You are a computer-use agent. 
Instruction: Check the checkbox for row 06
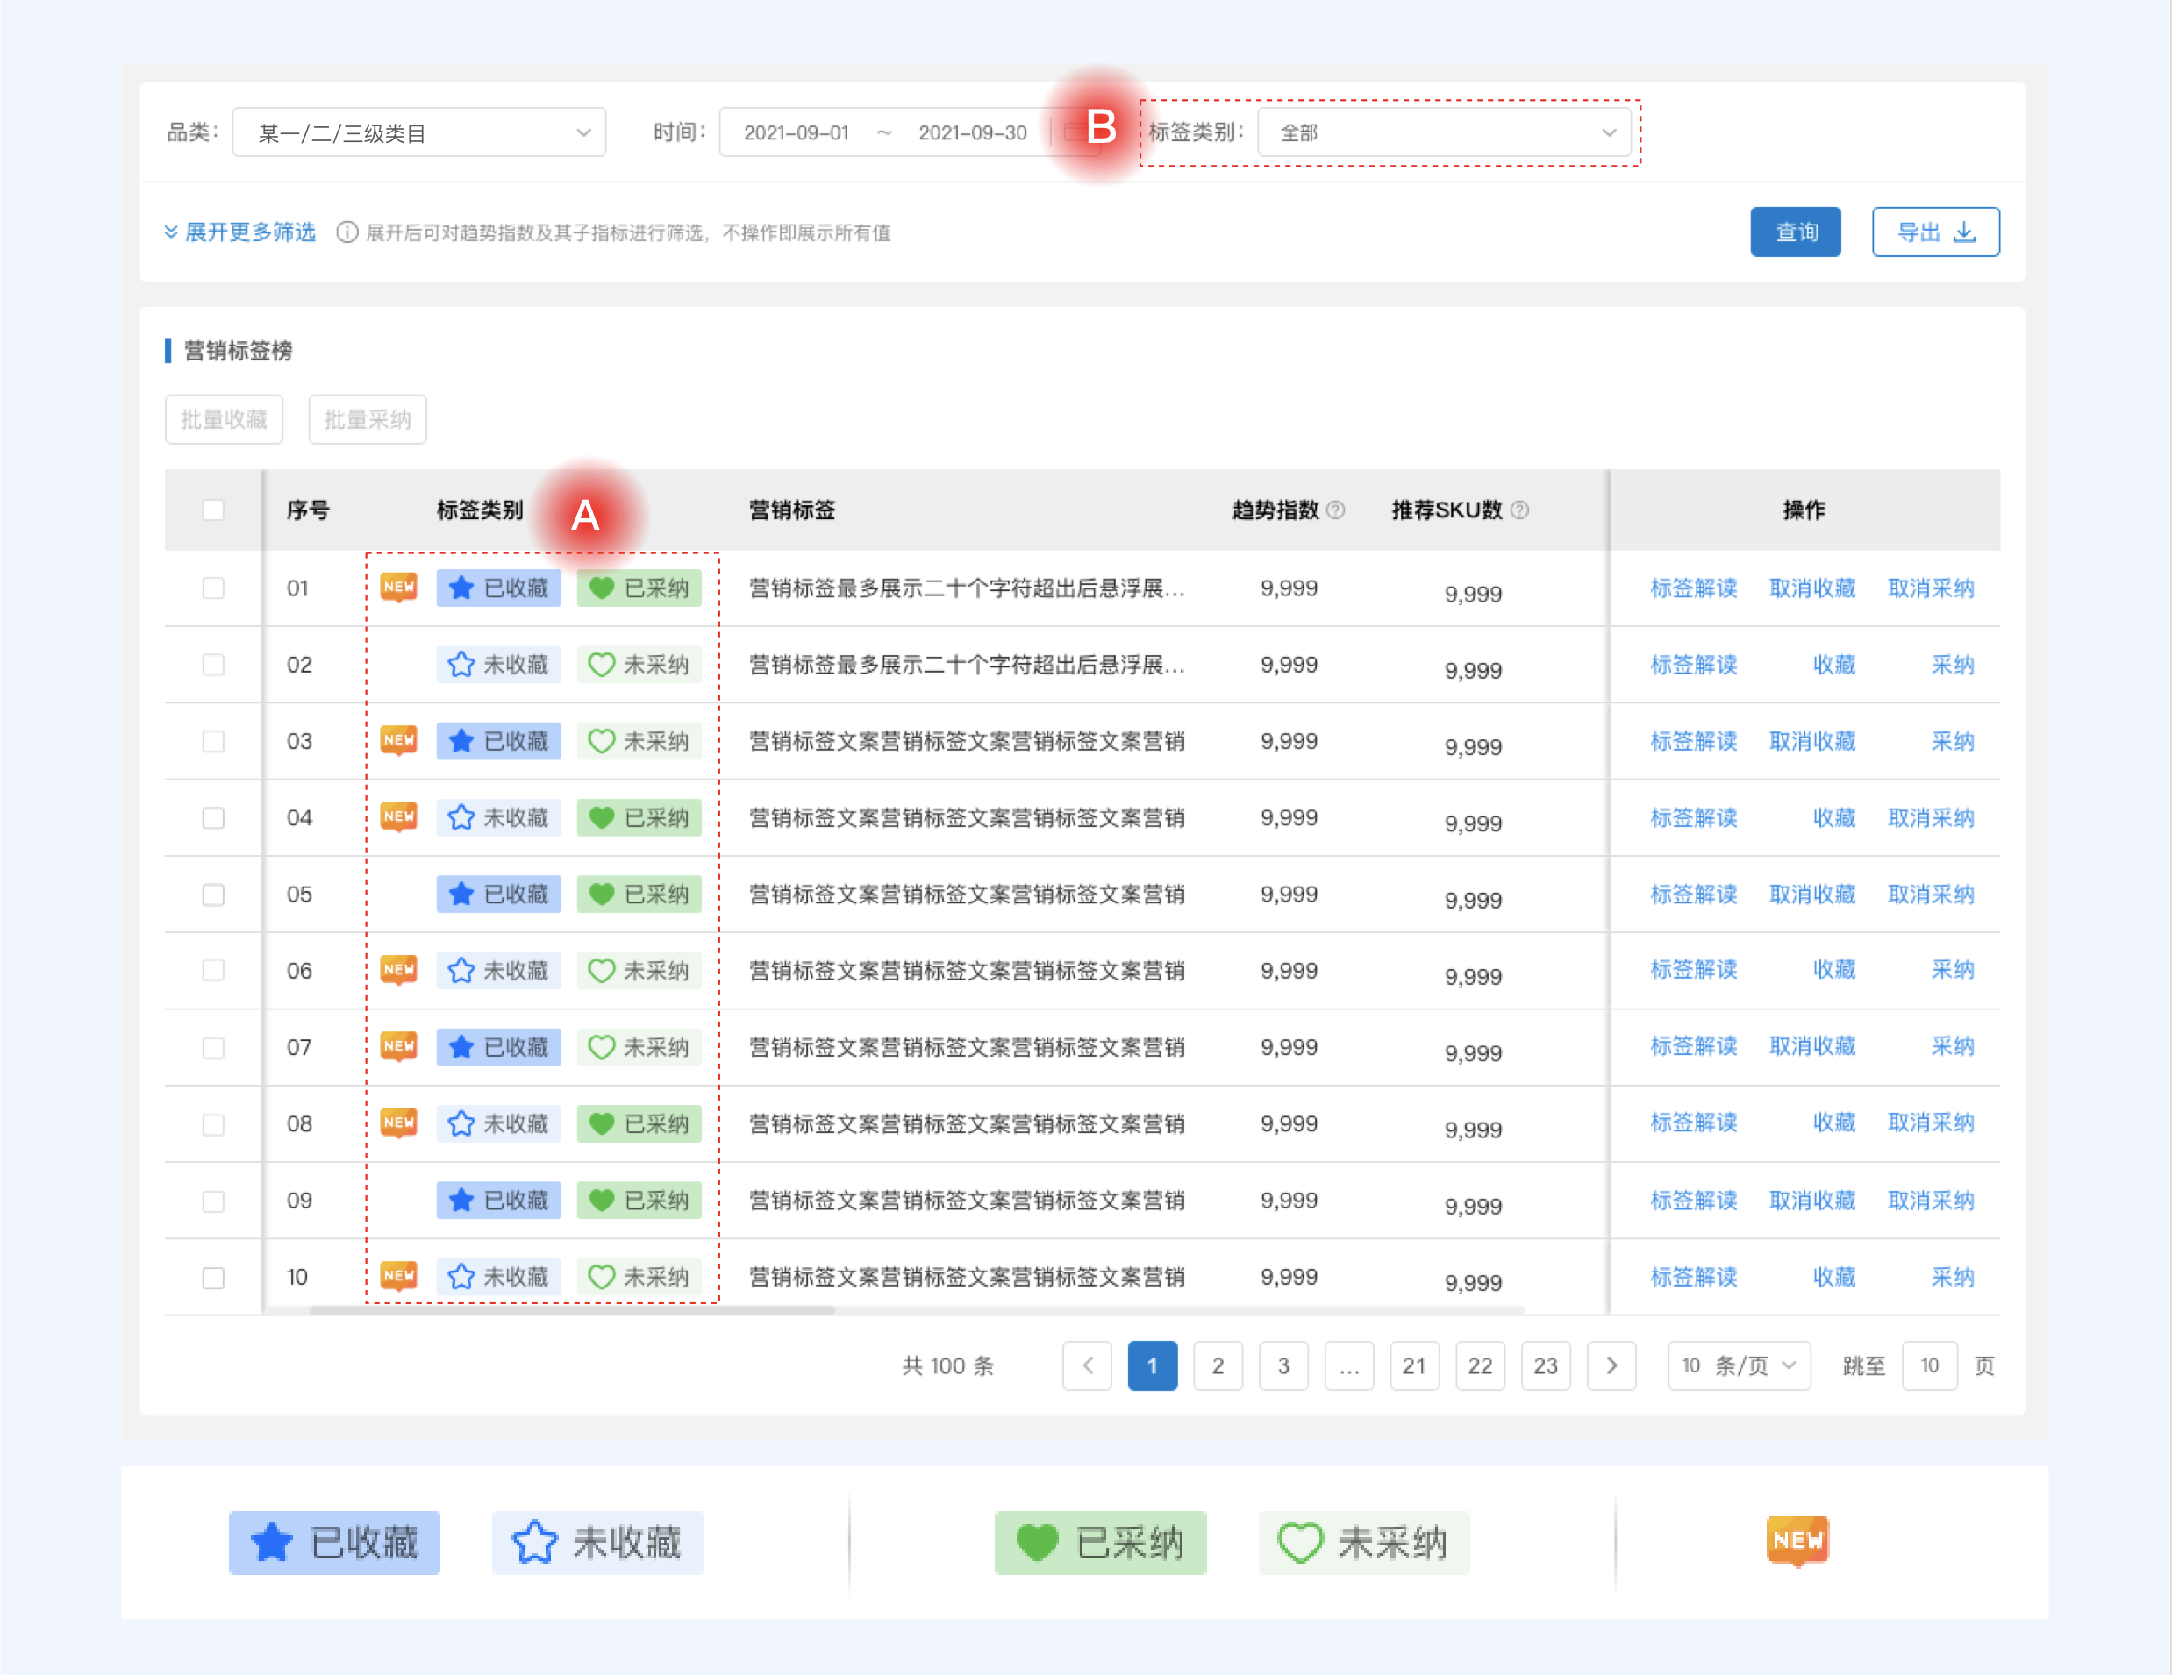click(x=213, y=970)
